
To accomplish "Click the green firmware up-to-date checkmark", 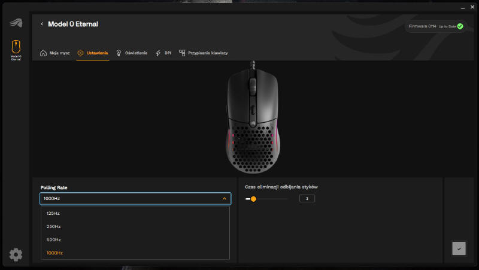I will click(460, 27).
